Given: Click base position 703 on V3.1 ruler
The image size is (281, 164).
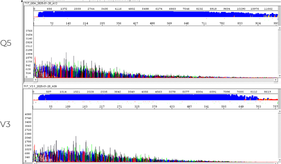Looking at the screenshot, I should [x=258, y=107].
